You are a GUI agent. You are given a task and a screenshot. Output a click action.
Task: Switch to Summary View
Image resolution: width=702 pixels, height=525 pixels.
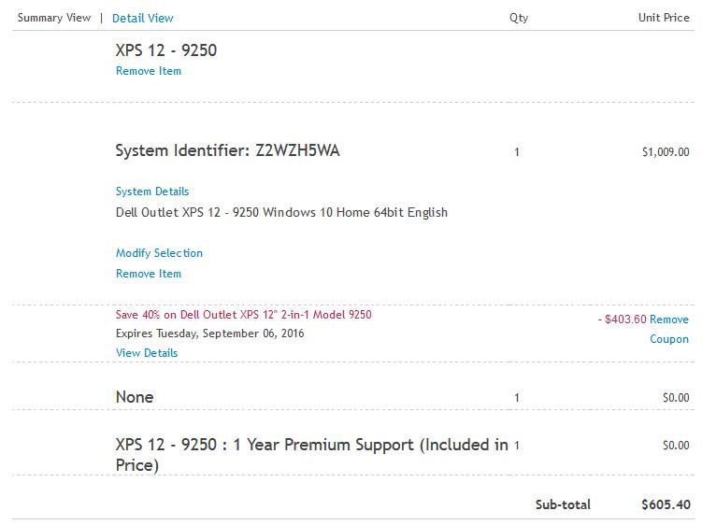click(x=54, y=18)
